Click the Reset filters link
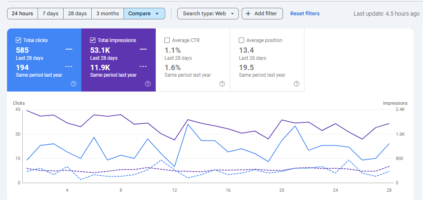 pyautogui.click(x=305, y=14)
